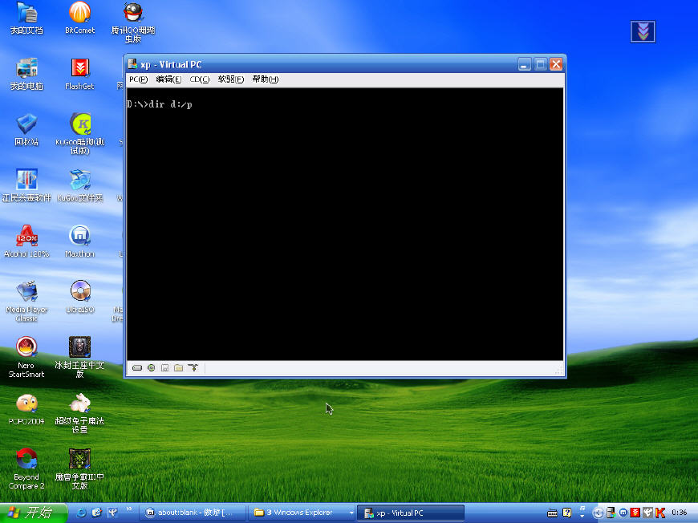Screen dimensions: 698x523
Task: Select the POPO2004 desktop icon
Action: click(26, 410)
